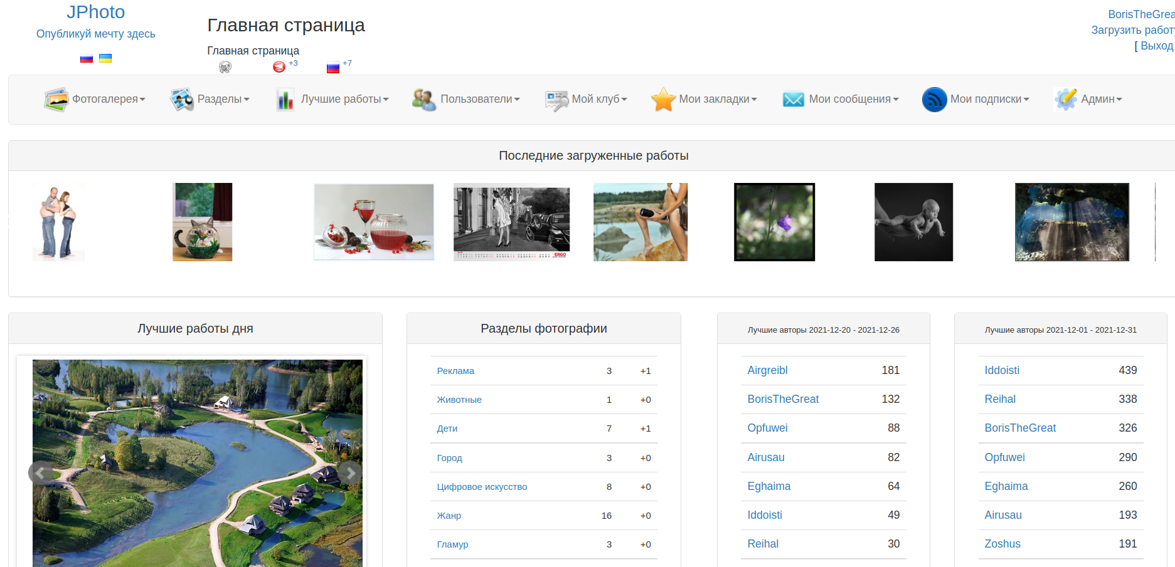This screenshot has width=1175, height=567.
Task: Open the star icon for Мои закладки
Action: [663, 99]
